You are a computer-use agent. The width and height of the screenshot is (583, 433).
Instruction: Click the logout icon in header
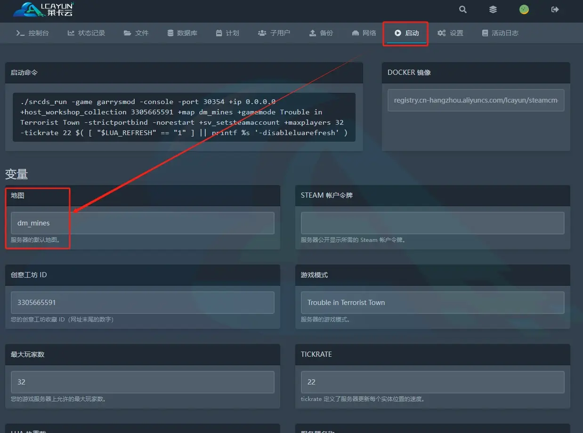tap(555, 9)
